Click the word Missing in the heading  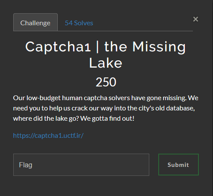pos(159,47)
